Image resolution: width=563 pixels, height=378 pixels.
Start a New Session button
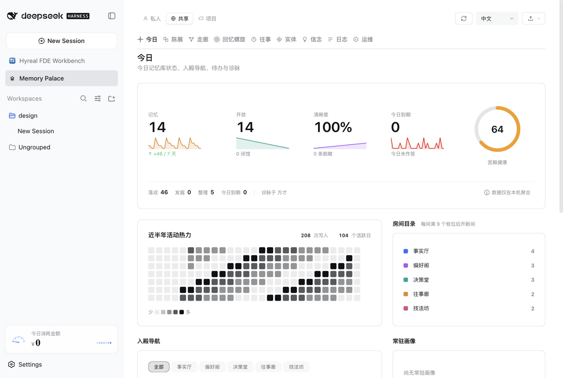point(62,41)
